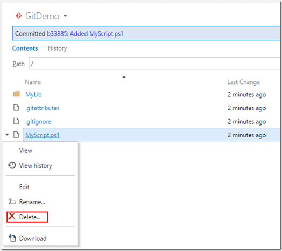Switch to the History tab
The width and height of the screenshot is (282, 251).
(58, 48)
